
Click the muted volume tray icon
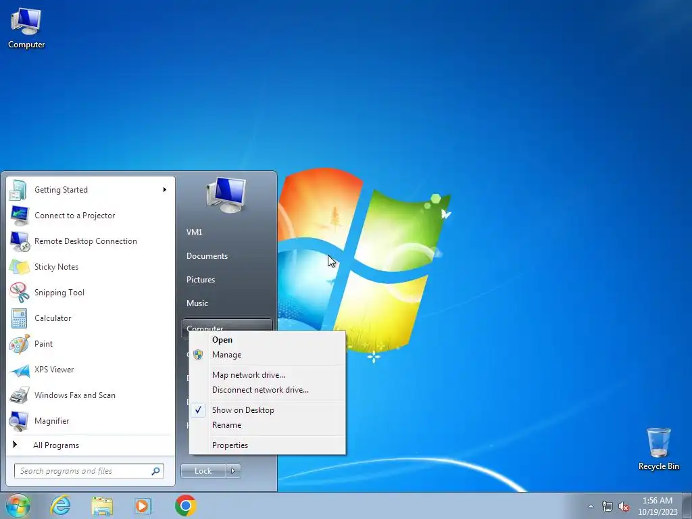point(624,507)
